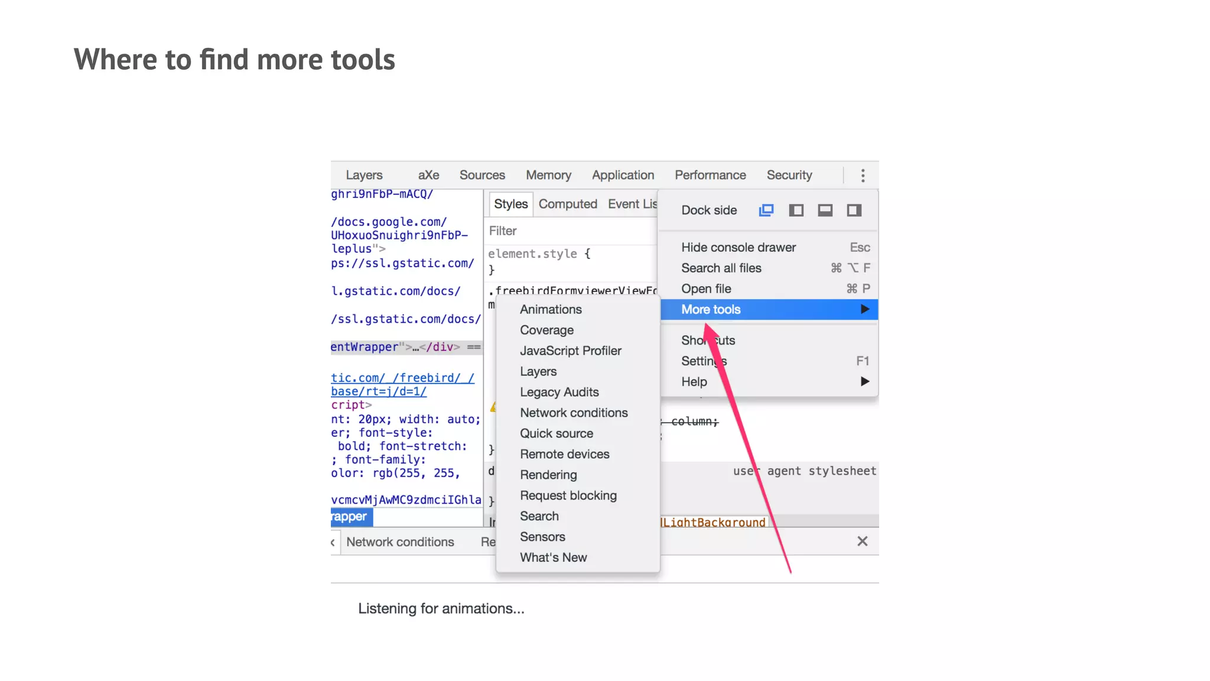Open the Network conditions drawer tab
This screenshot has width=1210, height=681.
coord(400,542)
